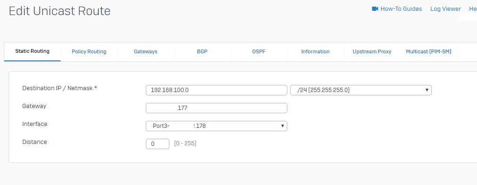Image resolution: width=477 pixels, height=185 pixels.
Task: Click the How-To Guides video camera icon
Action: pos(375,9)
